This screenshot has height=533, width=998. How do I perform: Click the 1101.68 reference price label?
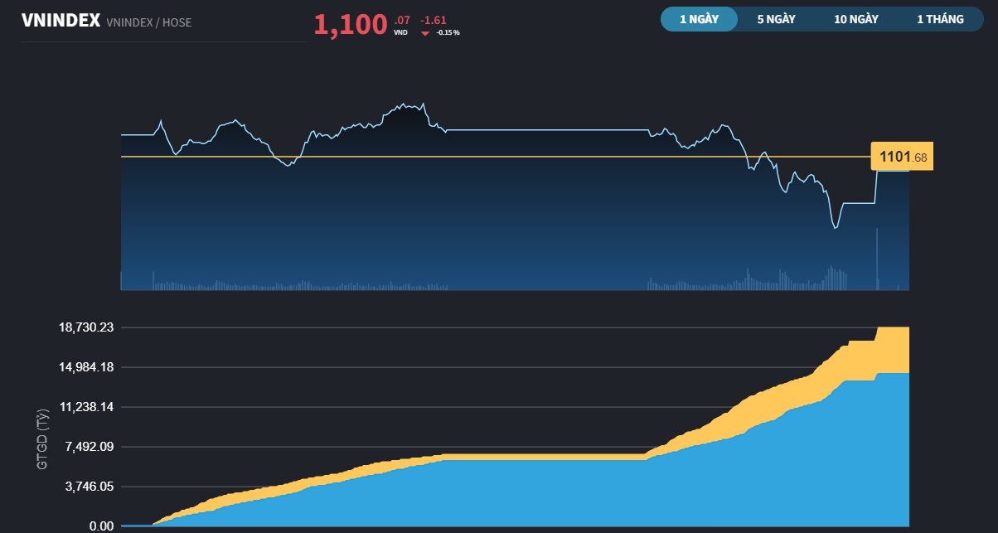903,157
